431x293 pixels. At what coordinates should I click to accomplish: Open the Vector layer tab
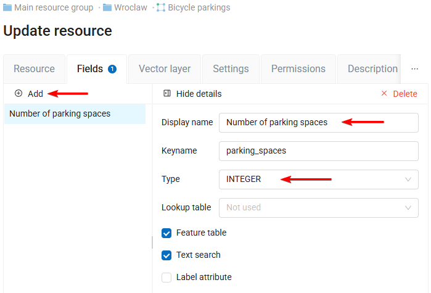(x=165, y=69)
